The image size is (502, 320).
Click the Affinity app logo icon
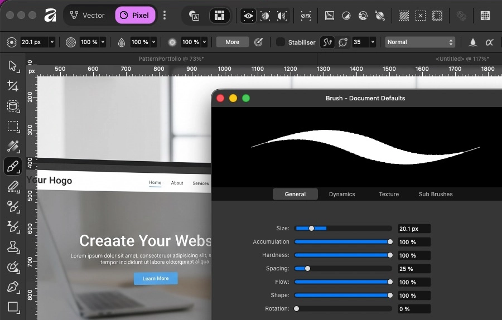50,16
